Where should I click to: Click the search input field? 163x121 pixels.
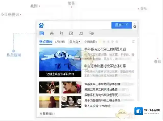click(x=78, y=25)
